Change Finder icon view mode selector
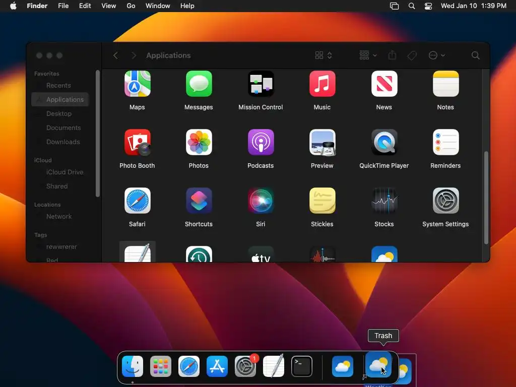Screen dimensions: 516x387 click(x=324, y=55)
